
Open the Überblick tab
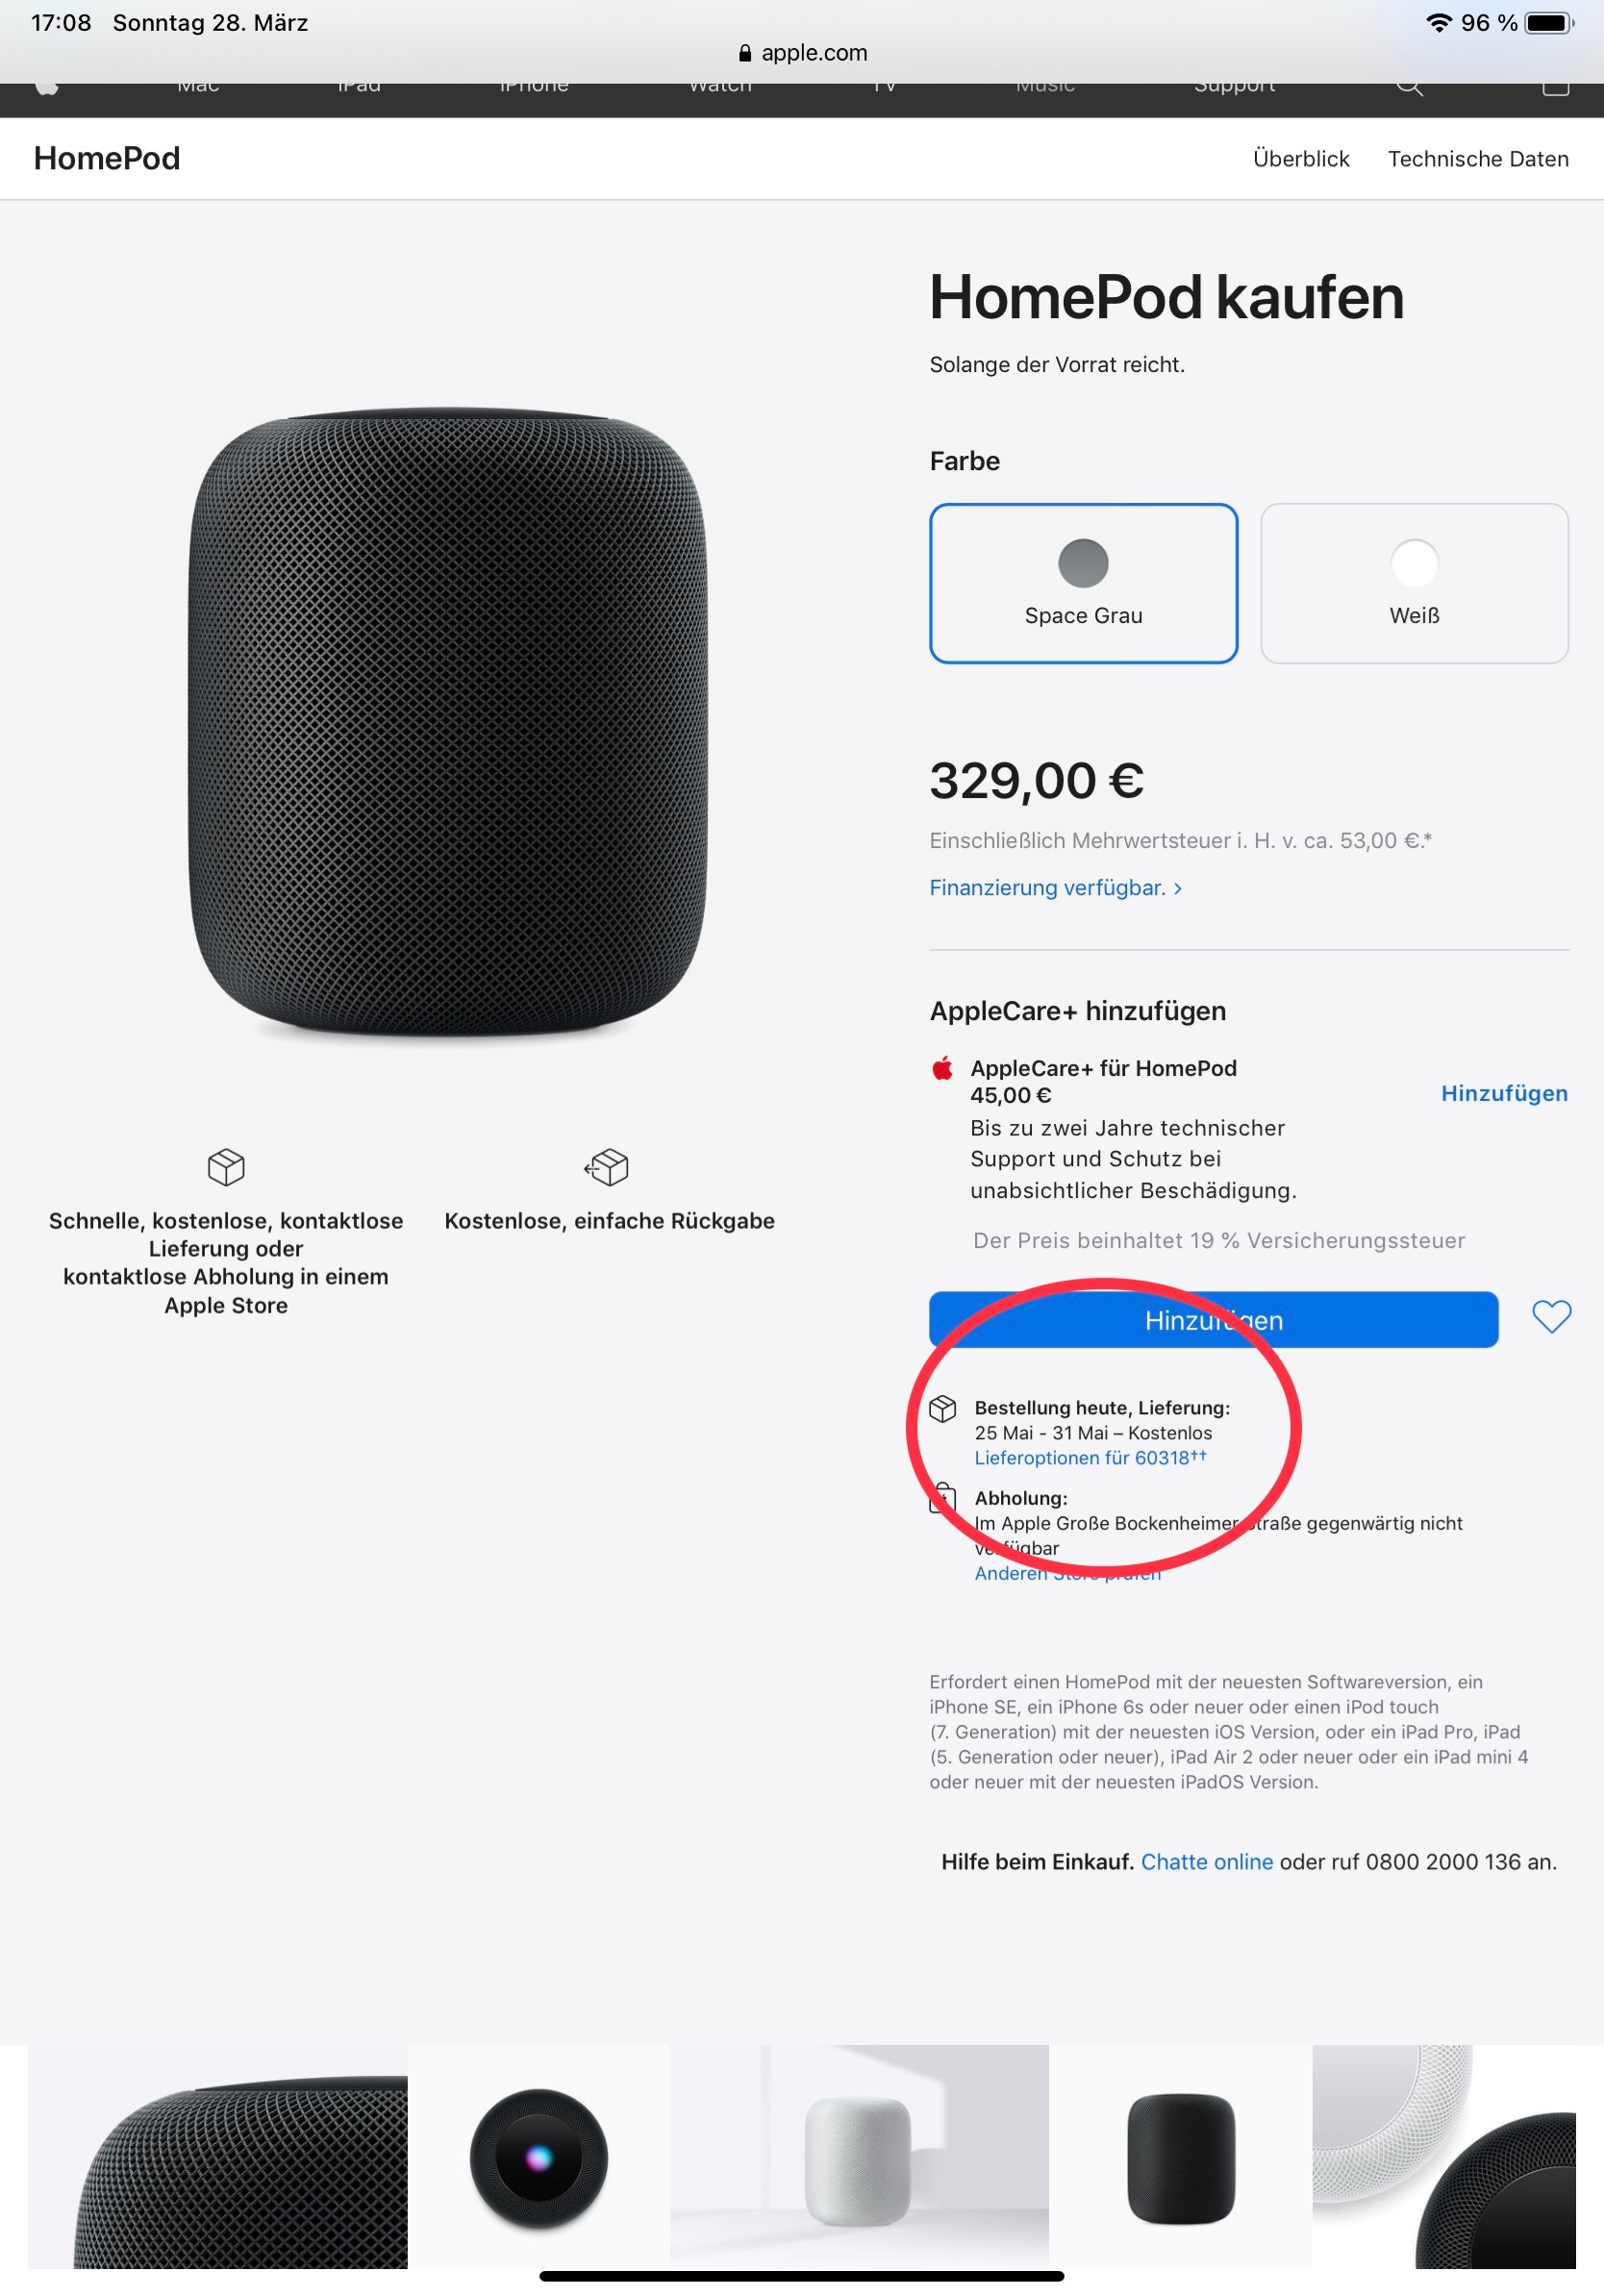pos(1300,158)
